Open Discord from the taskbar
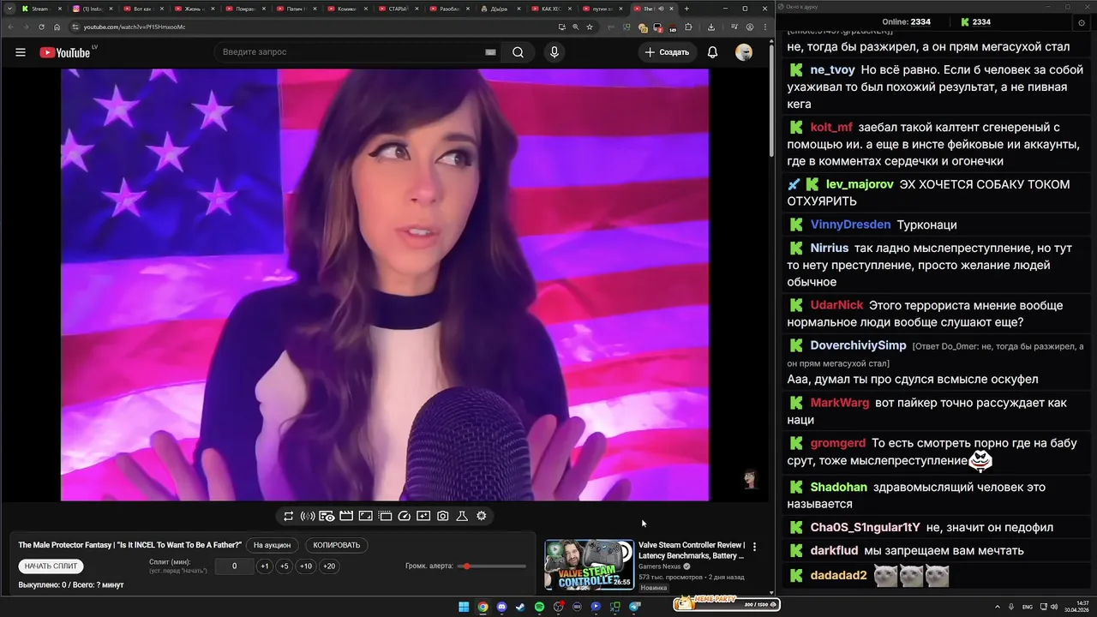Image resolution: width=1097 pixels, height=617 pixels. [501, 607]
